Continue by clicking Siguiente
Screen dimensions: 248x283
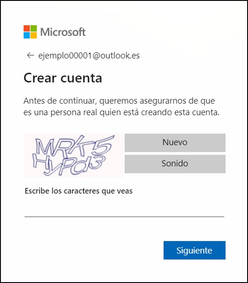tap(194, 250)
